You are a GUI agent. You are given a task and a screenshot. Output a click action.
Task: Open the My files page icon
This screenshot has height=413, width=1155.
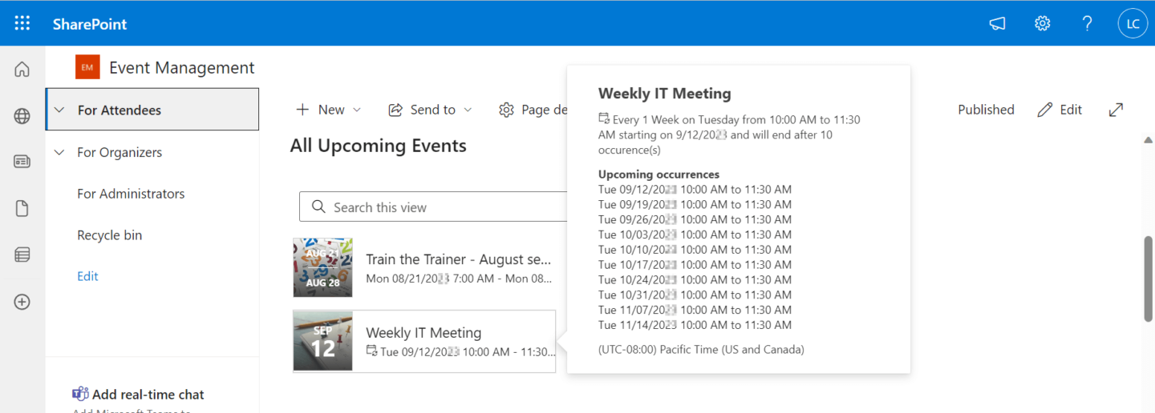pos(22,209)
